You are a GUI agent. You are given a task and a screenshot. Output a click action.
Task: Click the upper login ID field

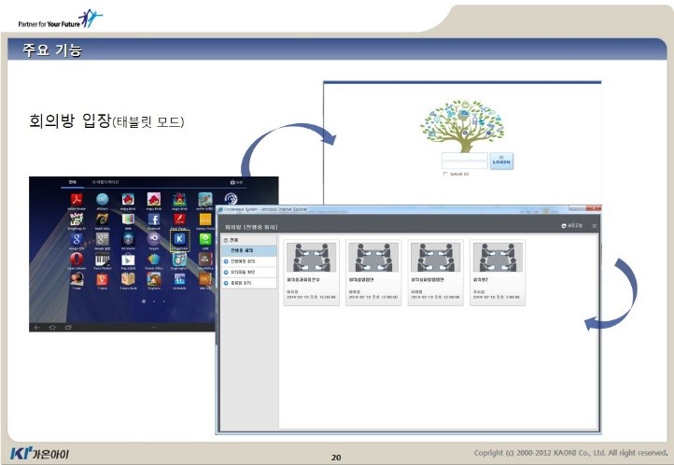pyautogui.click(x=464, y=156)
